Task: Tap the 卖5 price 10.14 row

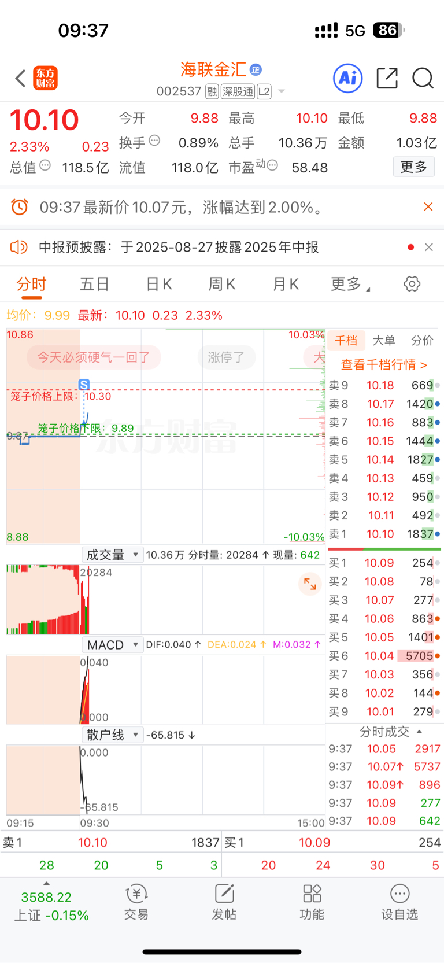Action: point(384,460)
